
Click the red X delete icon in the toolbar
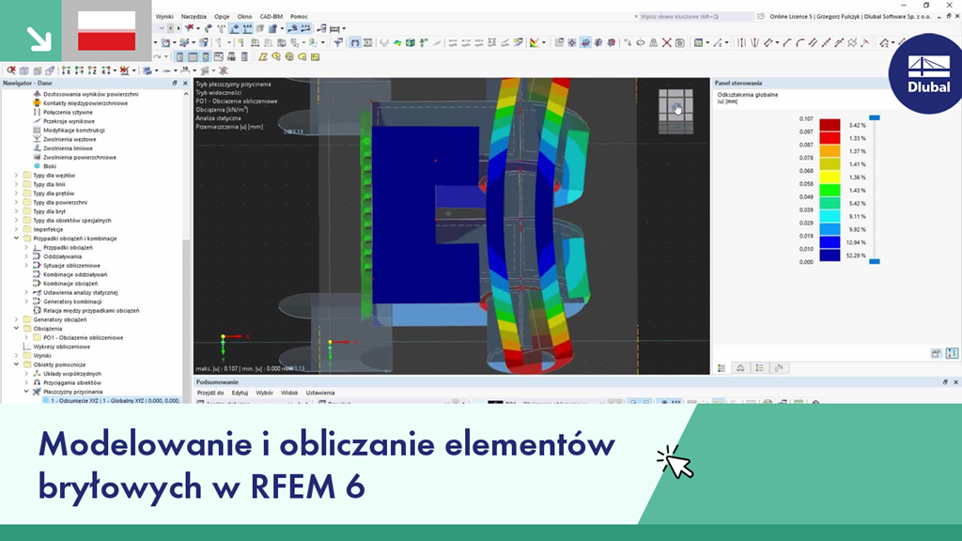[x=666, y=43]
